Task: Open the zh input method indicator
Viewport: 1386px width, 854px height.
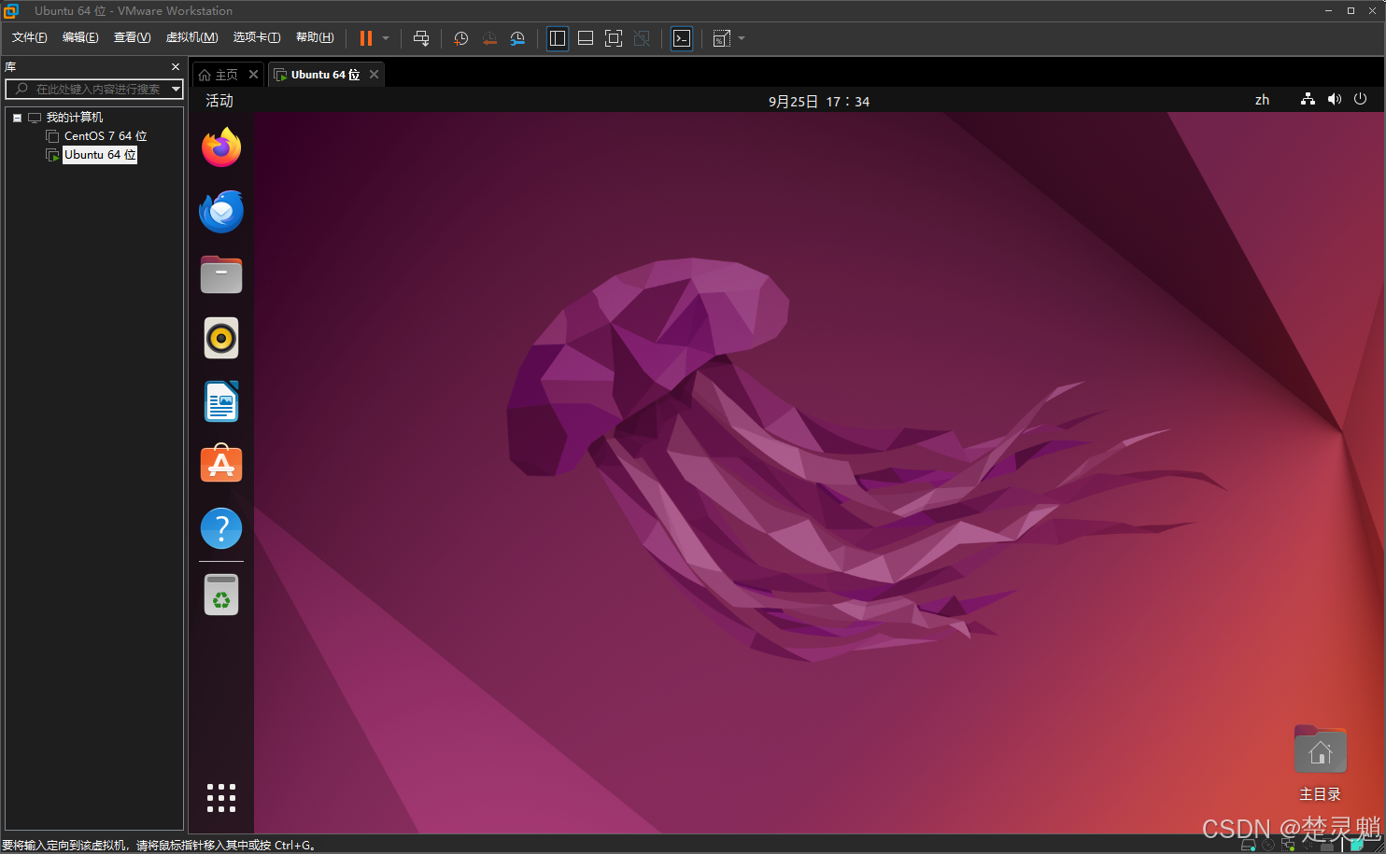Action: click(x=1262, y=100)
